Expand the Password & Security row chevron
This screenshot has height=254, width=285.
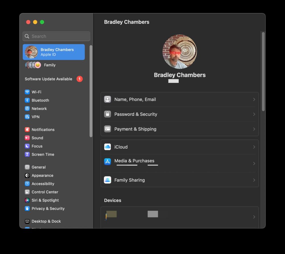point(254,114)
